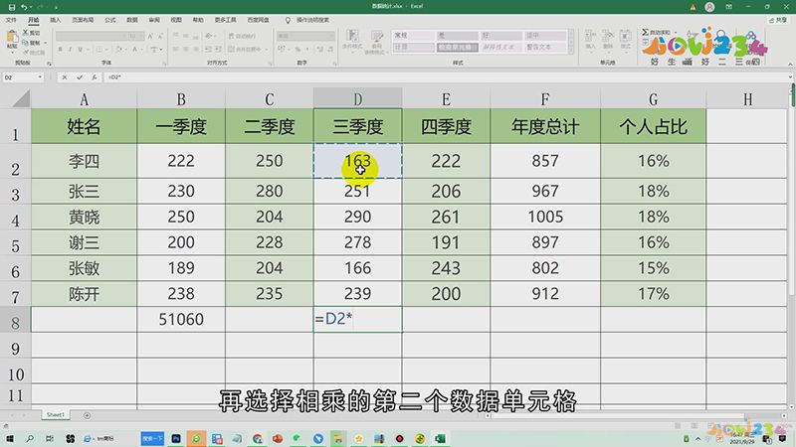Save the workbook from the quick access toolbar
Viewport: 796px width, 447px height.
(x=12, y=7)
